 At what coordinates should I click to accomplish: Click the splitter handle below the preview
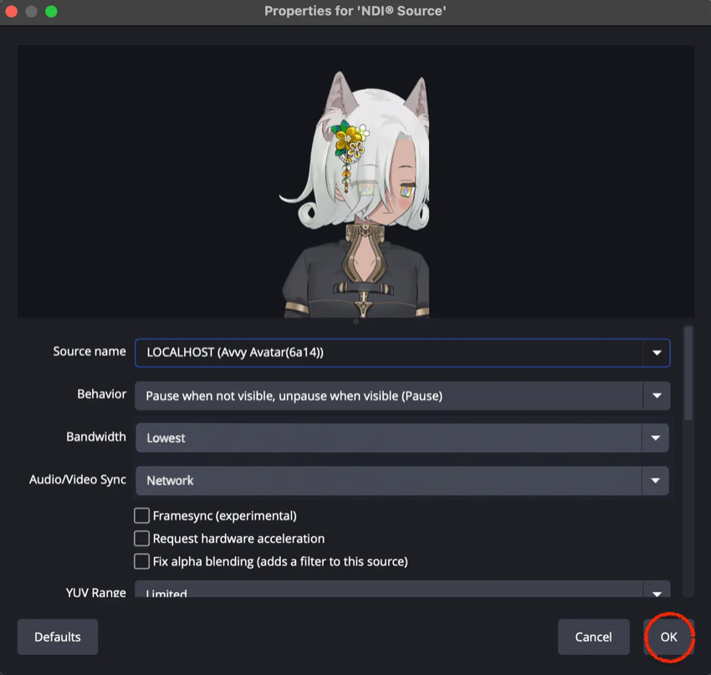[355, 320]
